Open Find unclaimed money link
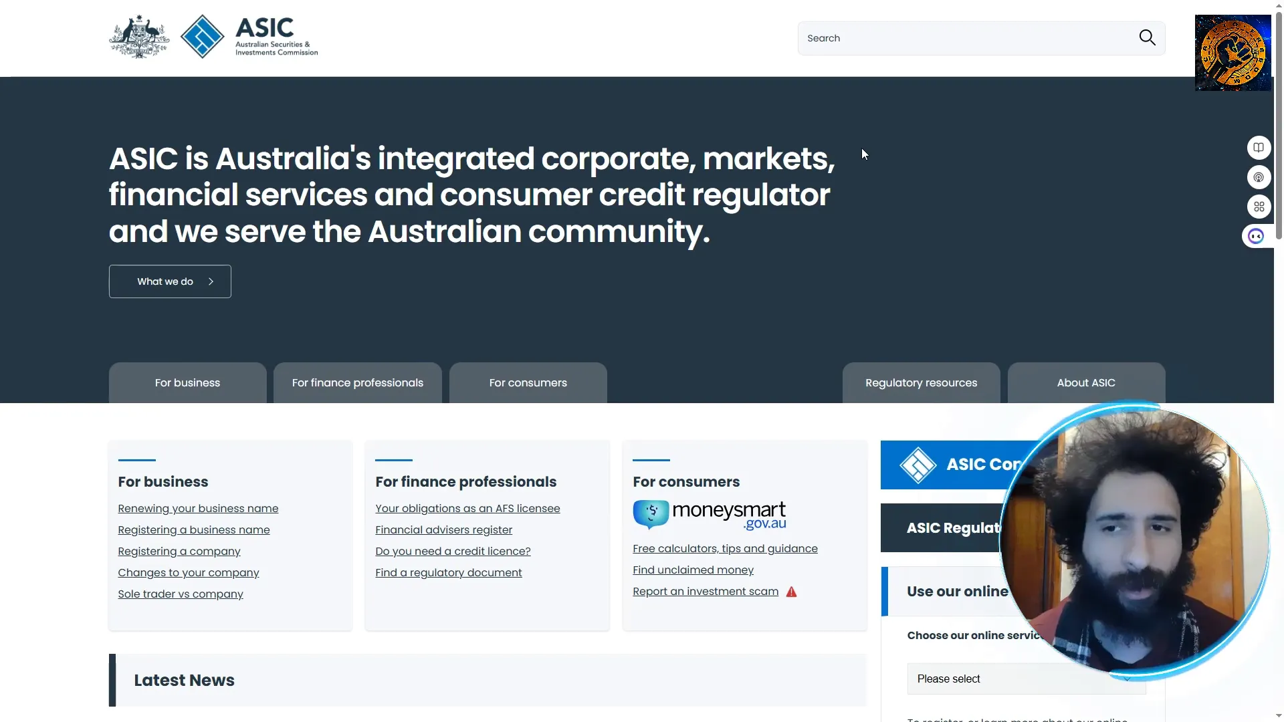Viewport: 1284px width, 722px height. (x=693, y=570)
